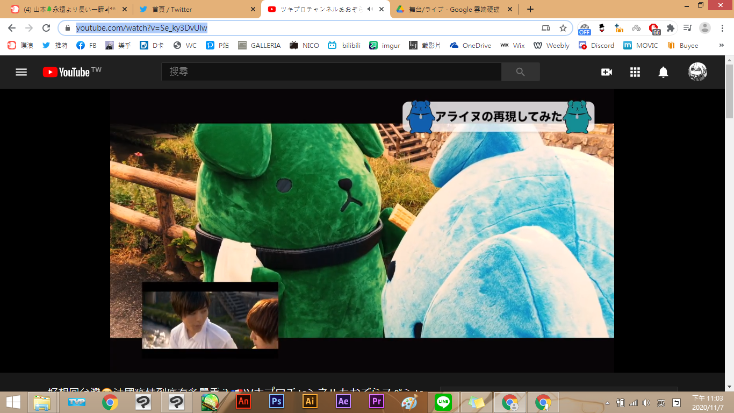Open YouTube notifications bell
The image size is (734, 413).
coord(664,72)
